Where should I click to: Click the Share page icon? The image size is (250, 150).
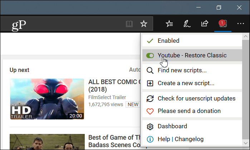[205, 24]
